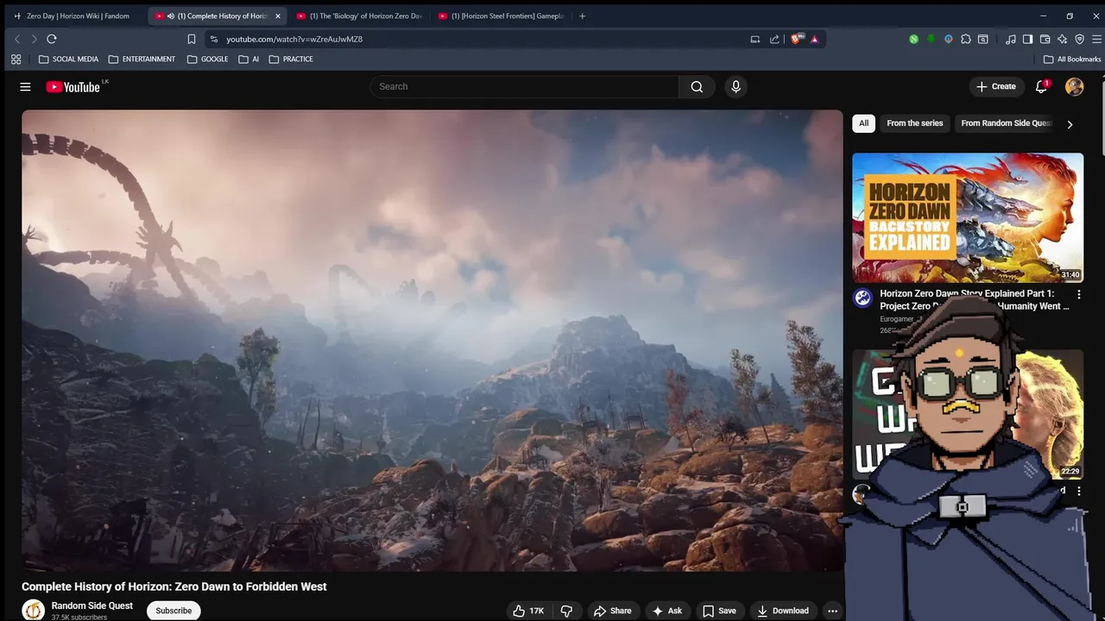Image resolution: width=1105 pixels, height=621 pixels.
Task: Open Random Side Quest channel avatar
Action: pyautogui.click(x=33, y=610)
